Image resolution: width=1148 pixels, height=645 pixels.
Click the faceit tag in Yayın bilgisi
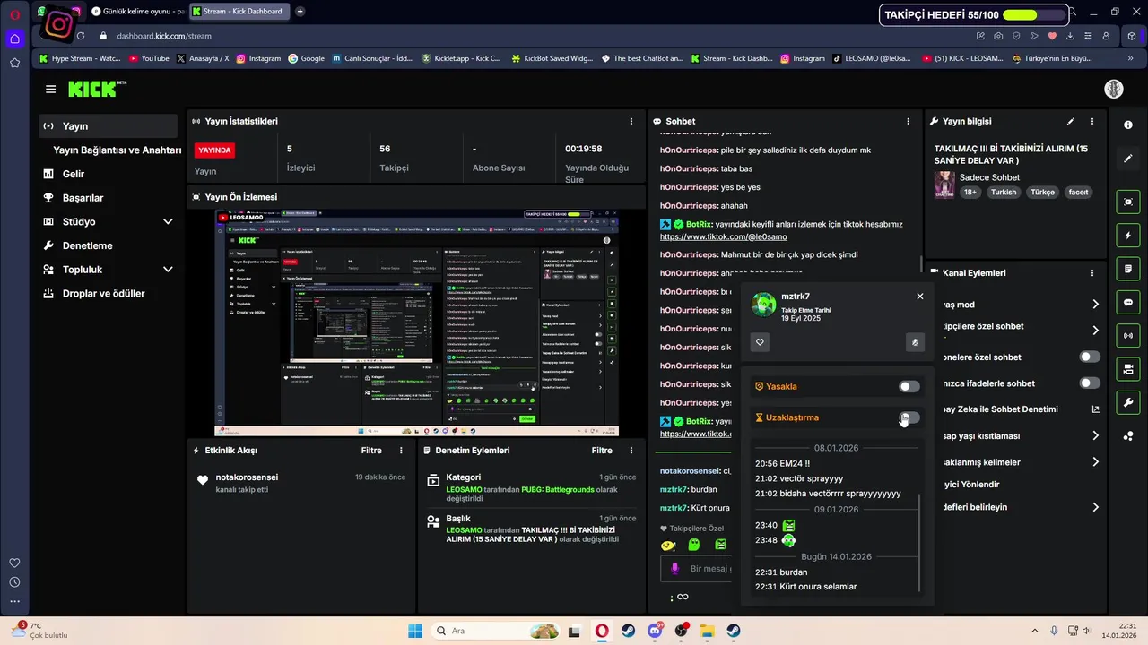click(x=1078, y=192)
